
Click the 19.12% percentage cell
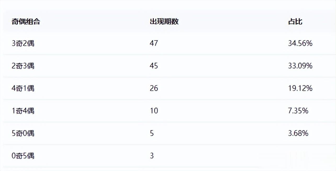point(300,88)
